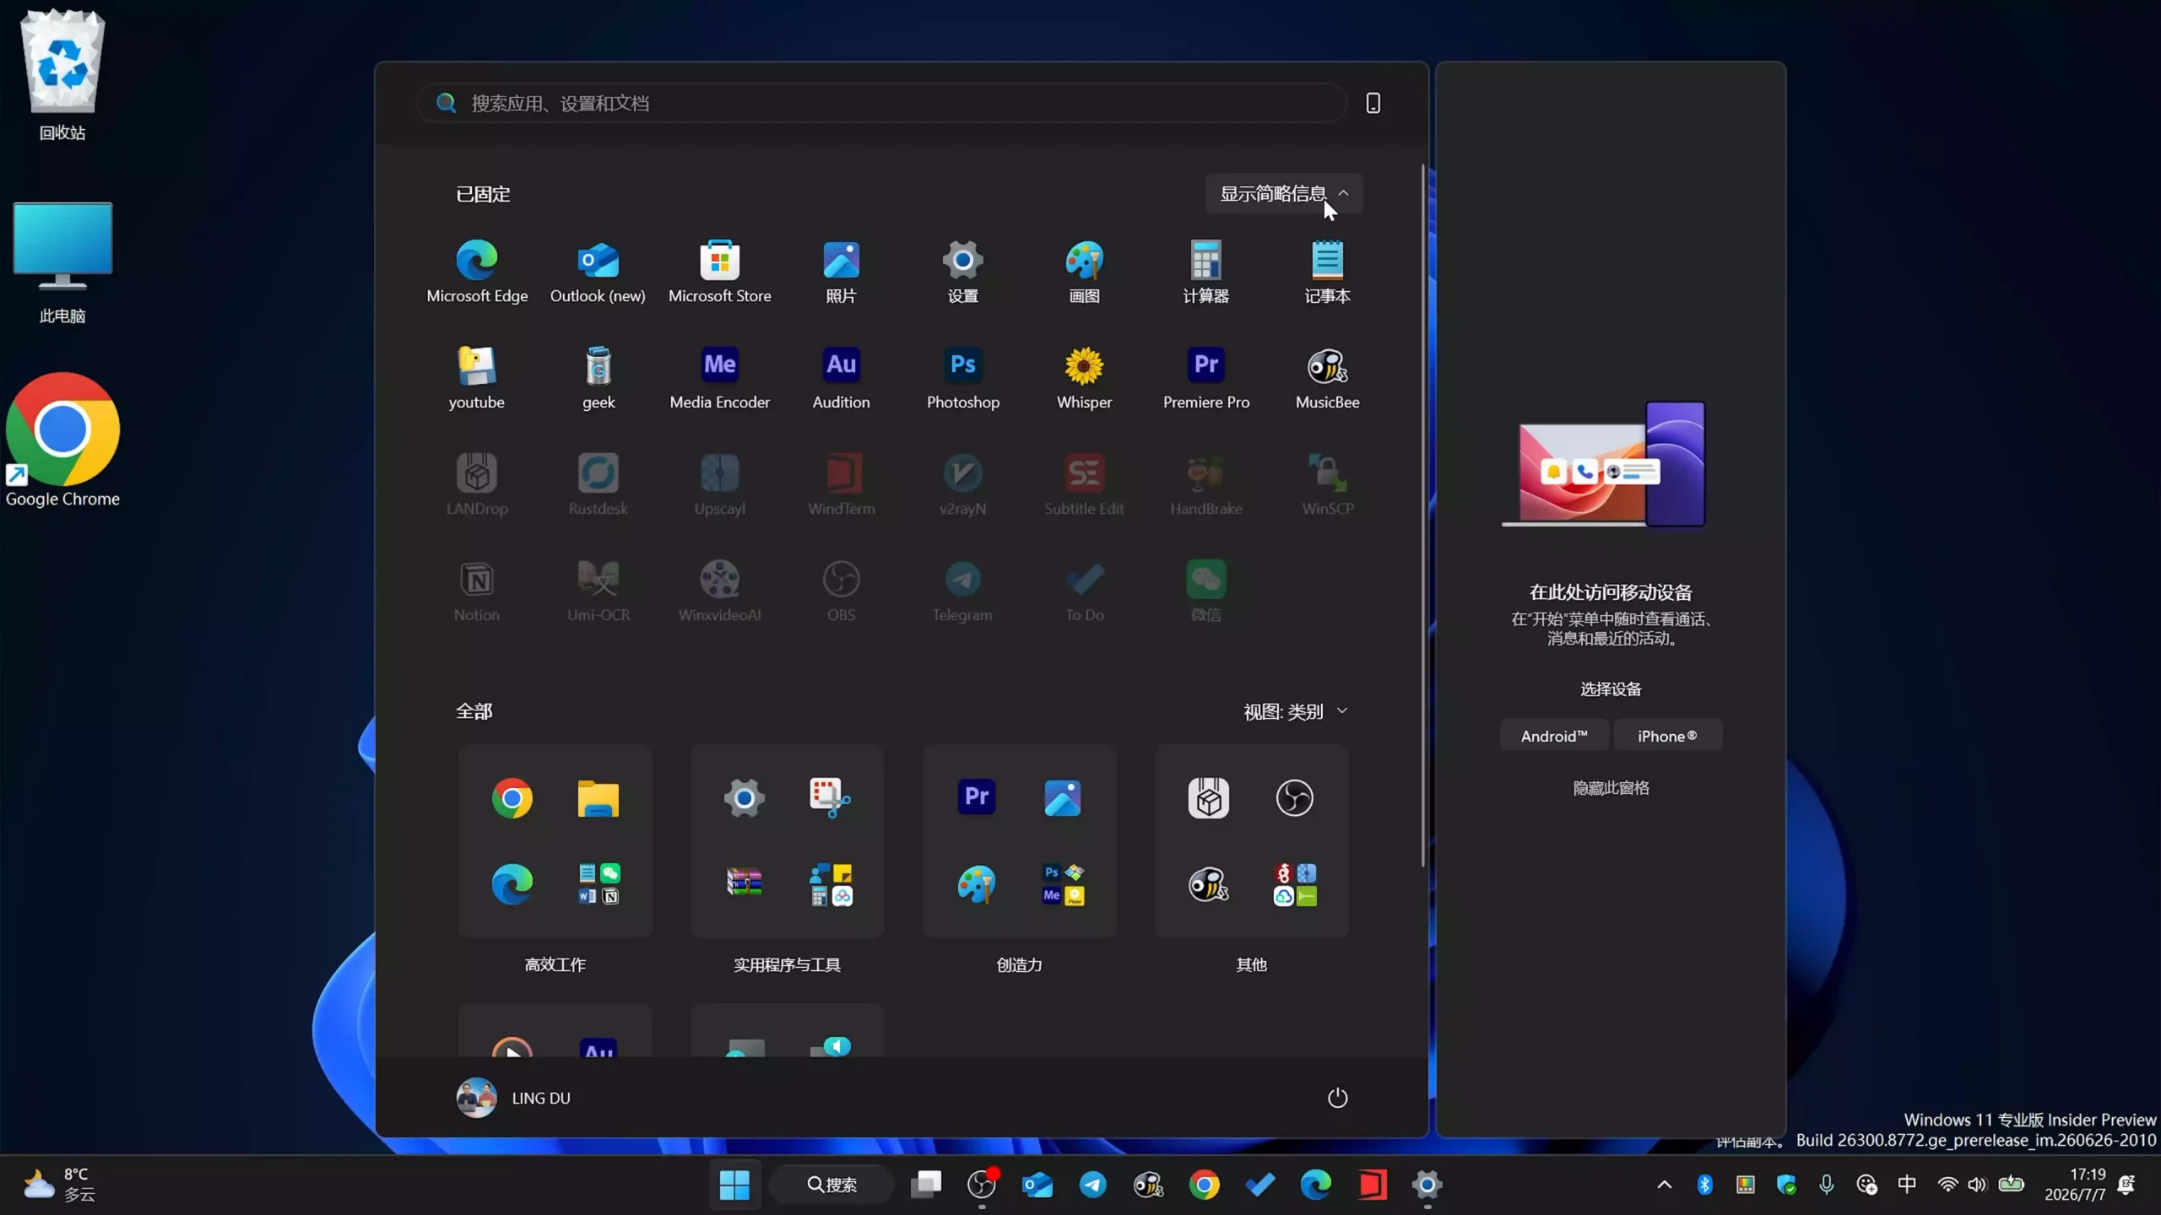The image size is (2161, 1215).
Task: Open LANDrop pinned app
Action: (x=477, y=484)
